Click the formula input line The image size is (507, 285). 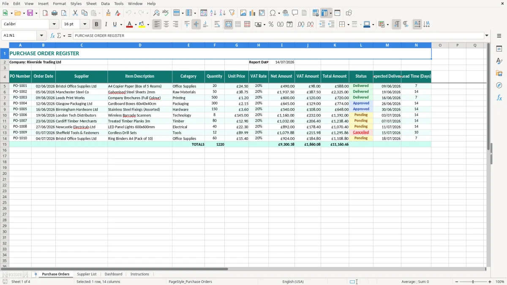[x=278, y=35]
